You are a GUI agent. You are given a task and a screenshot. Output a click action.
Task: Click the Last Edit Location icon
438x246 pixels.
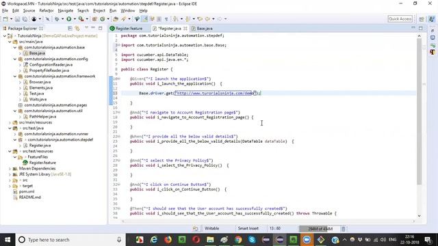click(x=200, y=19)
